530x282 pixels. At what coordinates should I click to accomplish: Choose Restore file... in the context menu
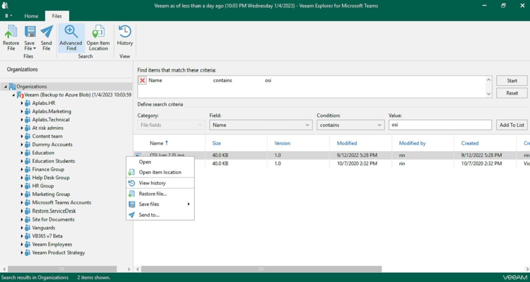160,194
